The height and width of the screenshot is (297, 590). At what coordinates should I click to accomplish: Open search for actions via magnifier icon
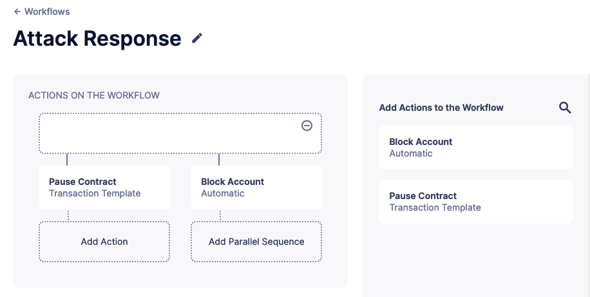coord(565,108)
